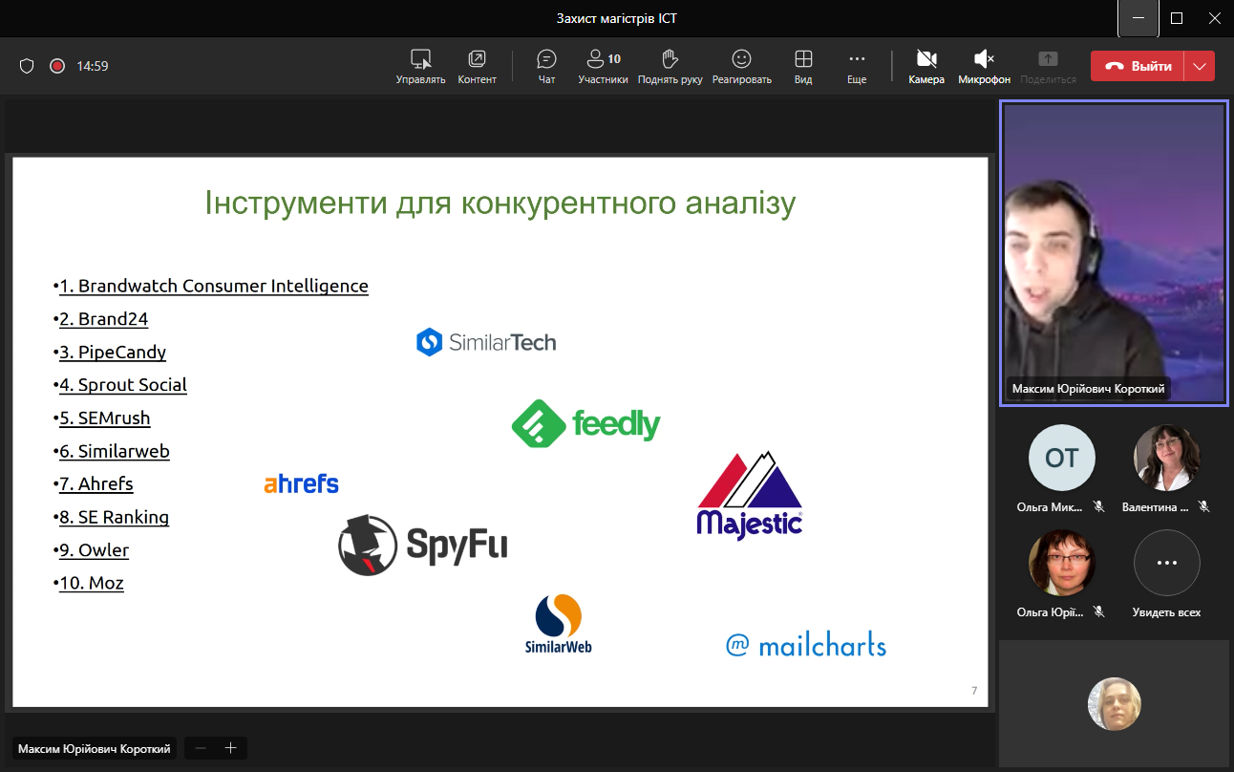Screen dimensions: 1234x772
Task: Click the SimilarTech logo on the slide
Action: tap(486, 342)
